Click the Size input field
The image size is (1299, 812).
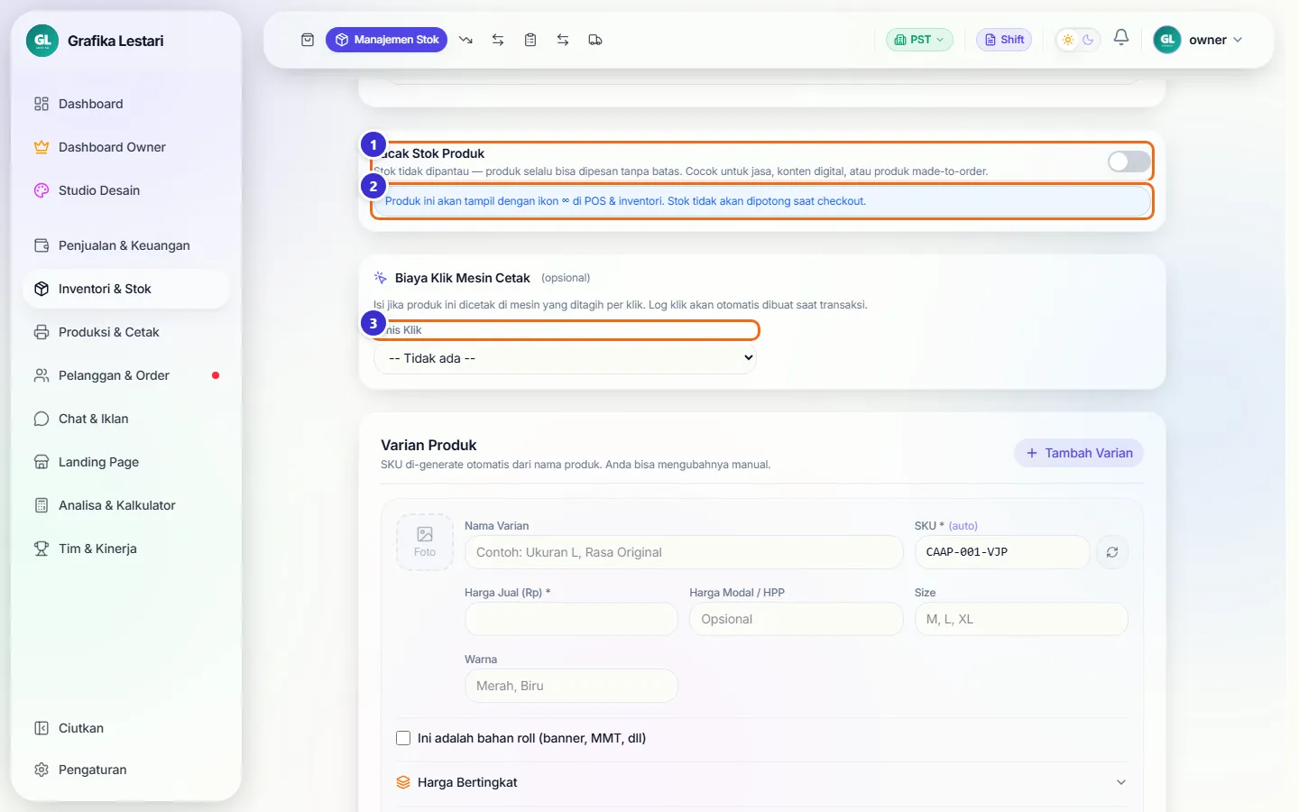pos(1021,619)
